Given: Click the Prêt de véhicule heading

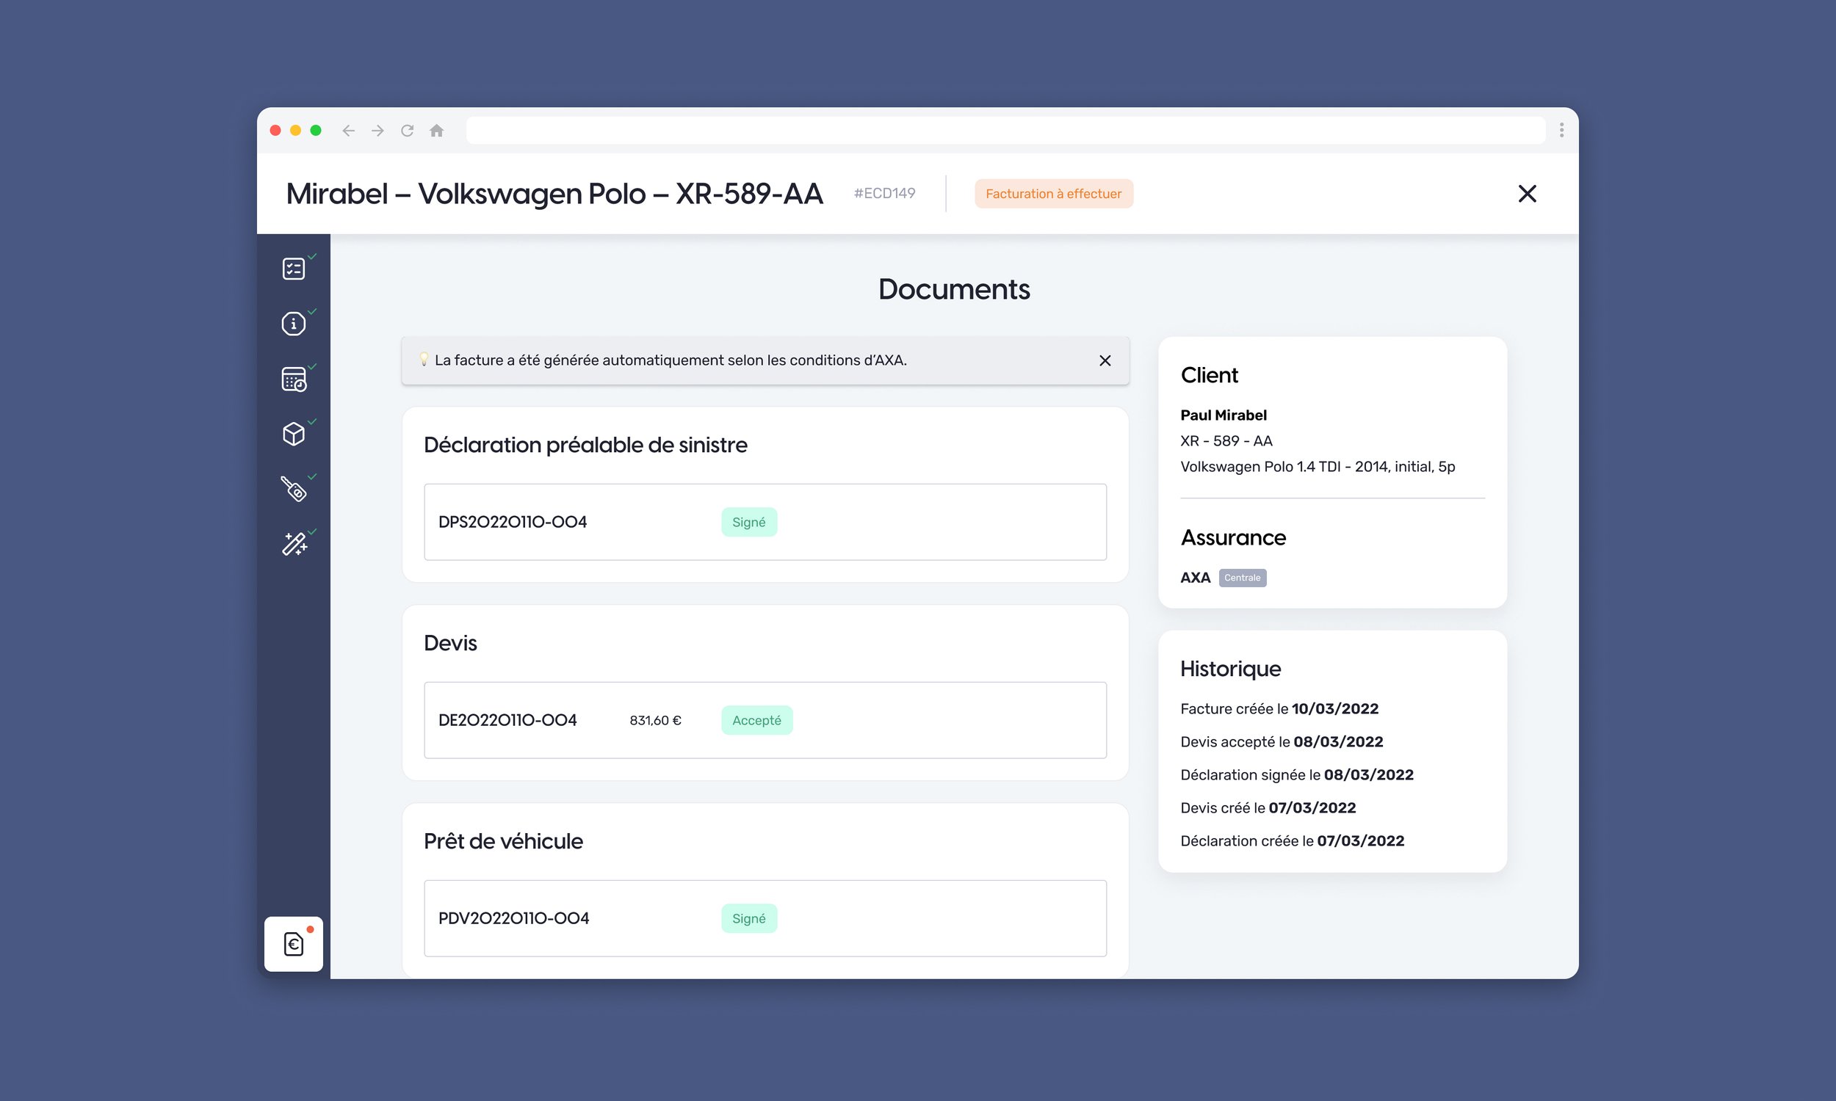Looking at the screenshot, I should 503,841.
